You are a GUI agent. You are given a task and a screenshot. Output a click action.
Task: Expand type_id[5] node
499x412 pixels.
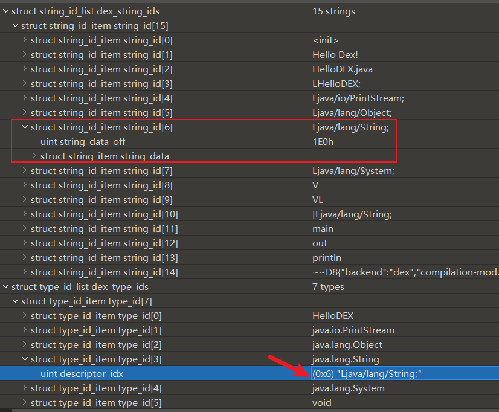[25, 402]
